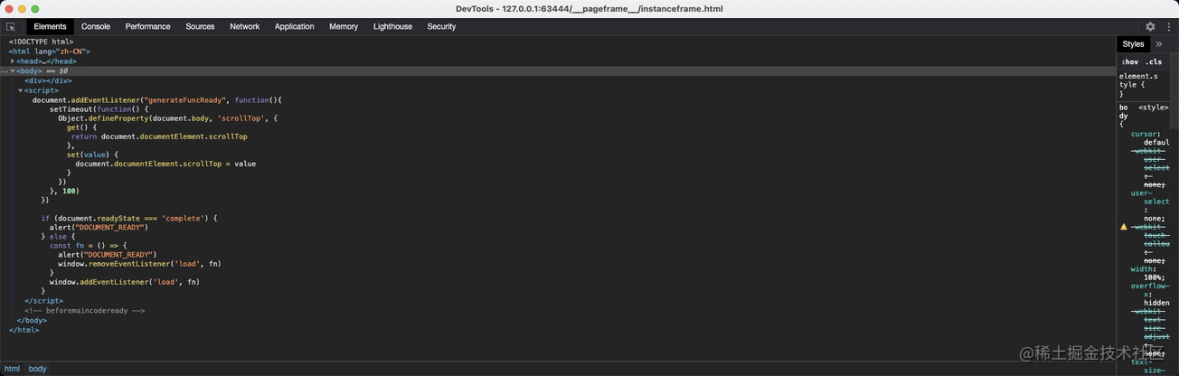The height and width of the screenshot is (376, 1179).
Task: Go to the Network tab
Action: (x=244, y=27)
